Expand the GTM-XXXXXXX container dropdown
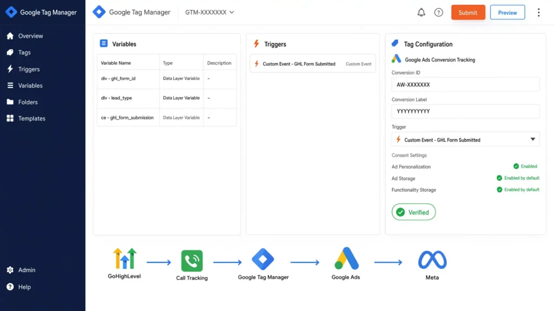The width and height of the screenshot is (554, 311). (x=209, y=12)
